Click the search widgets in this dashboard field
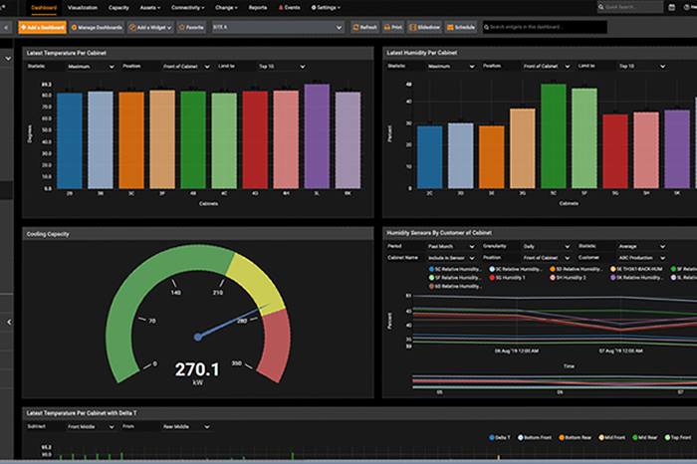The image size is (697, 464). pyautogui.click(x=545, y=28)
